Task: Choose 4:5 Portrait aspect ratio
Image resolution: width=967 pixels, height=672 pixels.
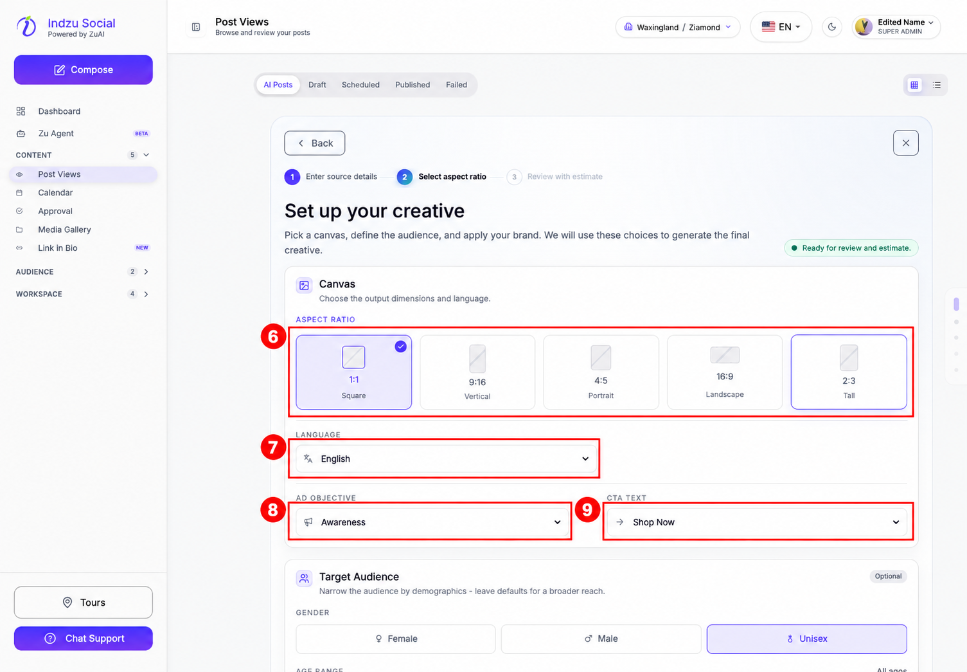Action: (601, 372)
